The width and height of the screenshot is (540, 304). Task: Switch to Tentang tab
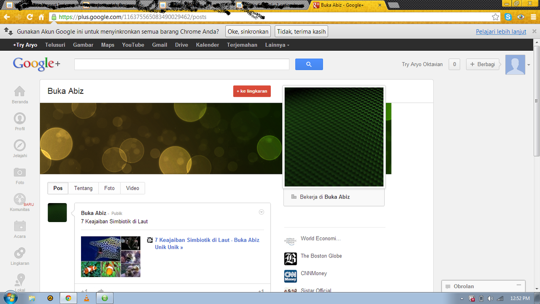pyautogui.click(x=84, y=188)
